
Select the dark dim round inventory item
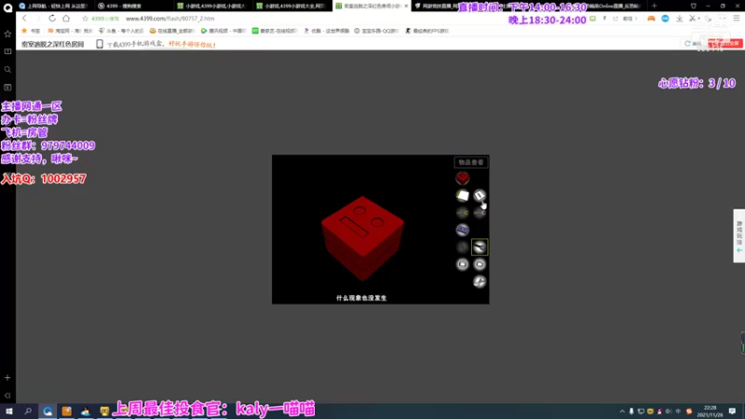click(462, 247)
